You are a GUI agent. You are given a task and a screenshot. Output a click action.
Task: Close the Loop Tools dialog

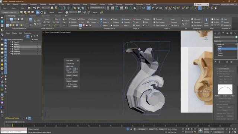(78, 60)
